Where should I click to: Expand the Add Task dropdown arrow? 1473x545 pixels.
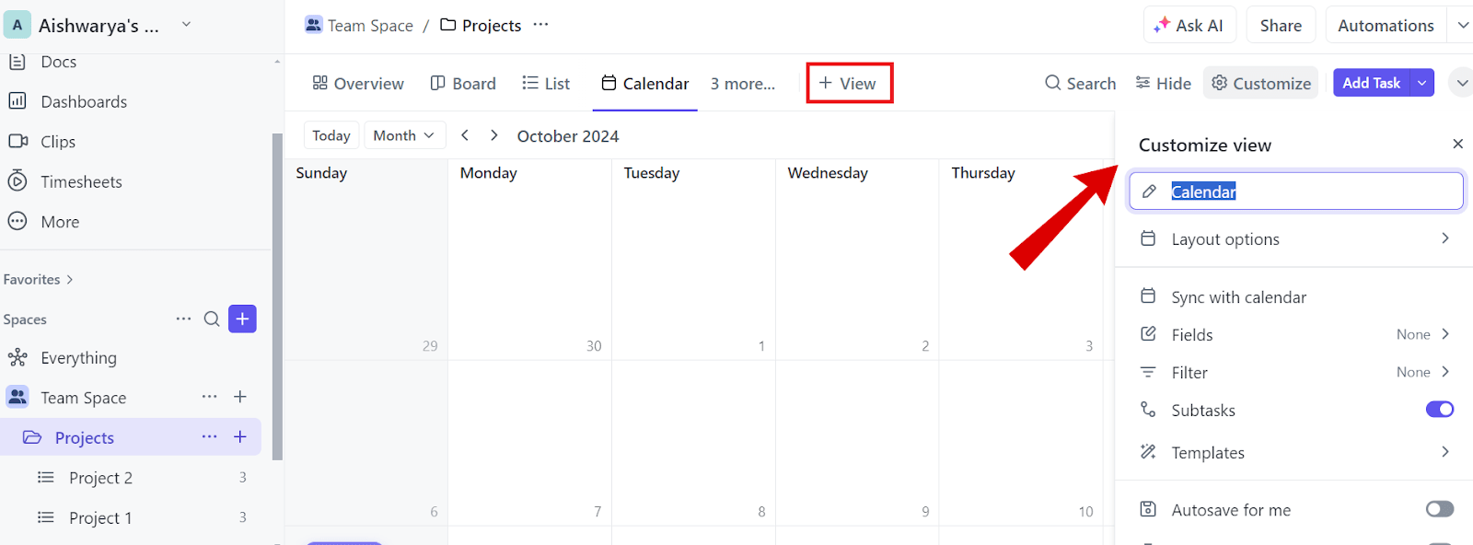click(1422, 83)
